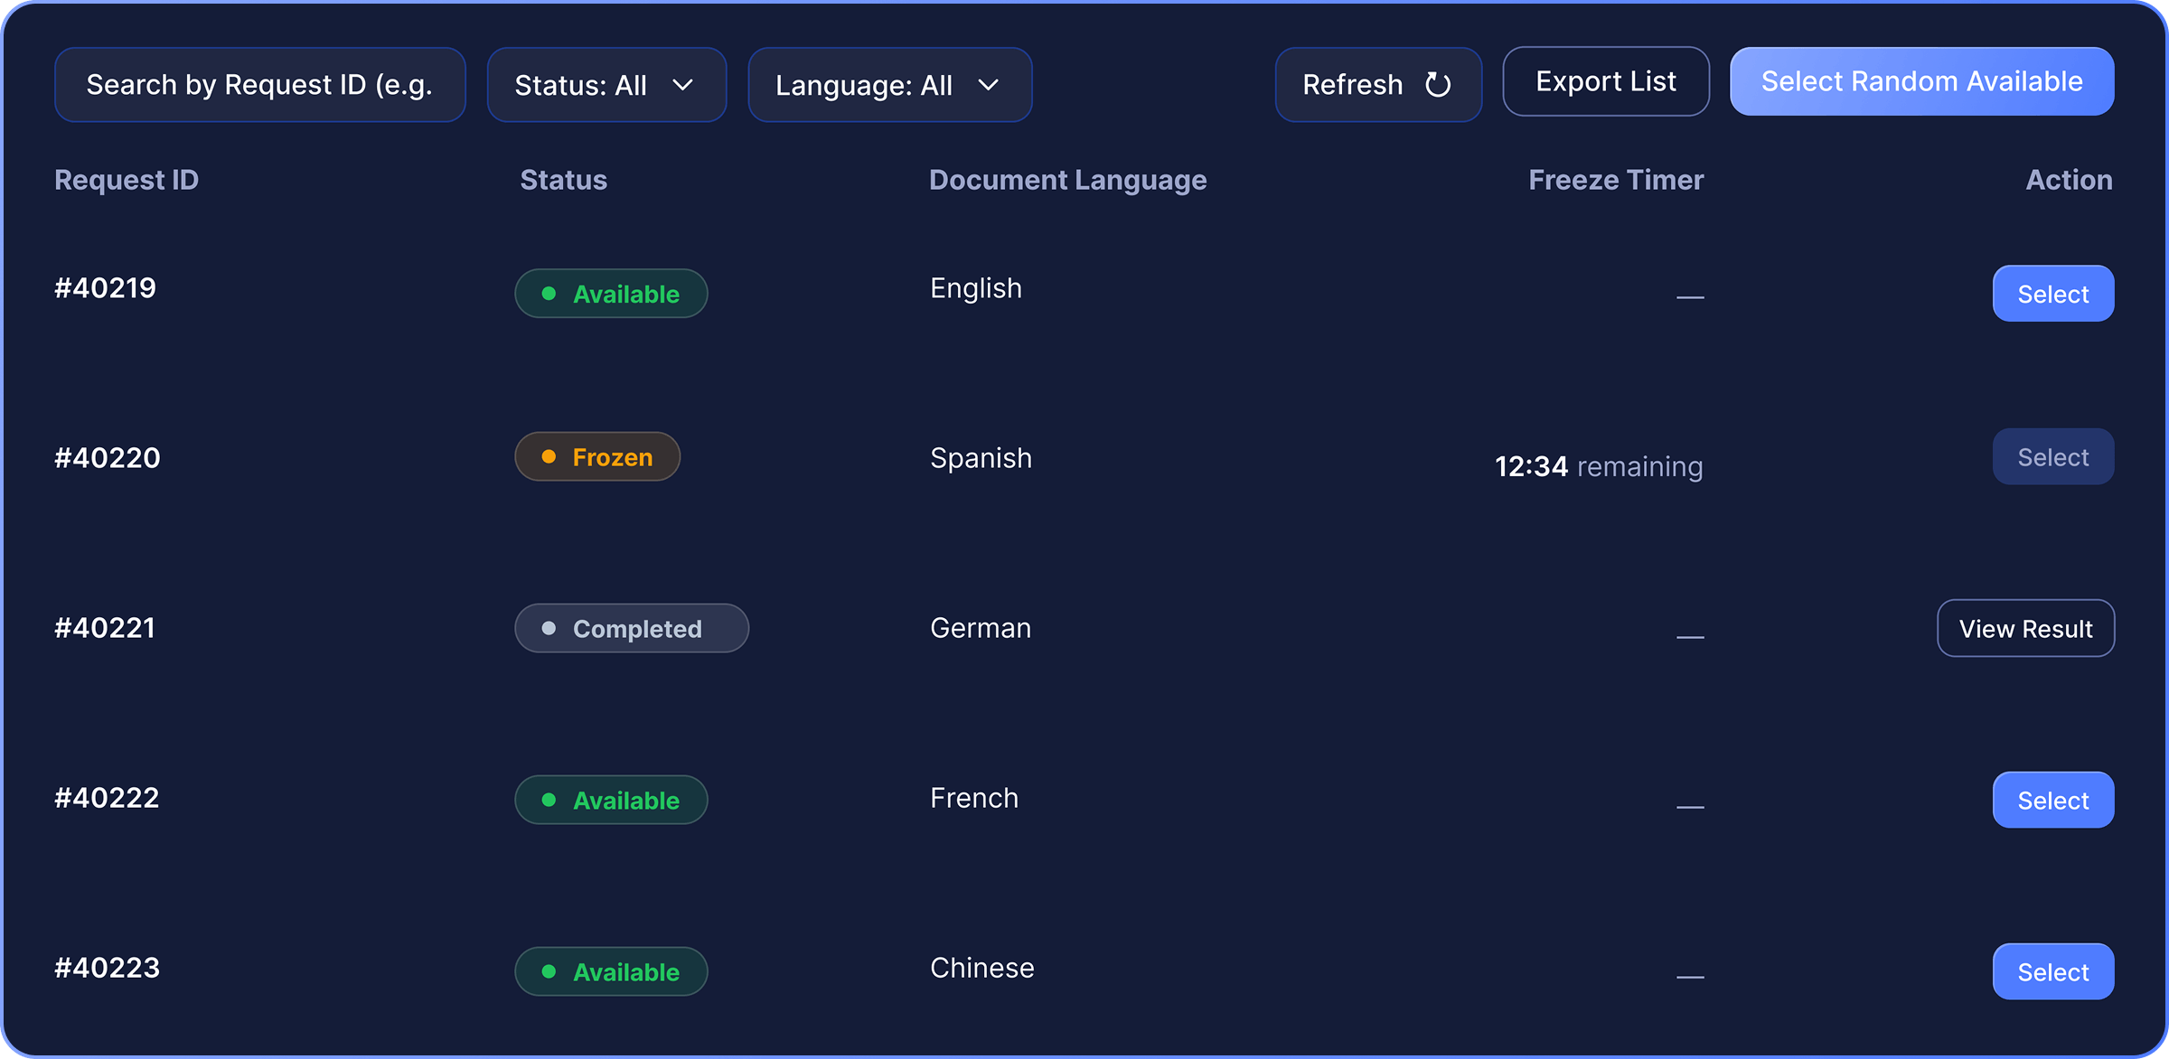This screenshot has width=2169, height=1059.
Task: Click the Status dropdown chevron arrow
Action: pyautogui.click(x=683, y=85)
